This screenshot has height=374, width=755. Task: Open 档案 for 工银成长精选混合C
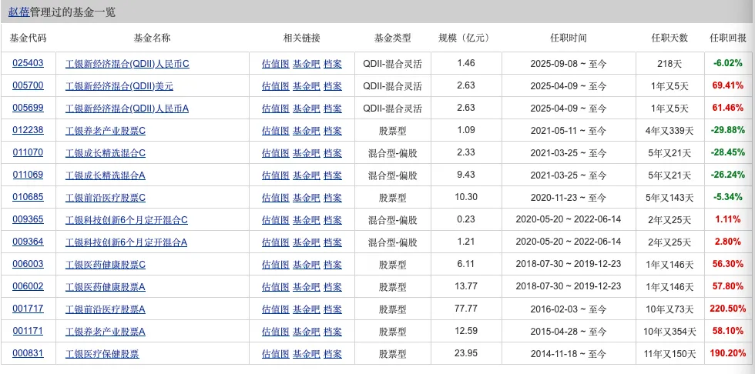coord(333,152)
